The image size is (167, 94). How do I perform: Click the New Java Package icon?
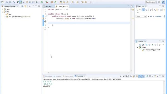pos(52,2)
